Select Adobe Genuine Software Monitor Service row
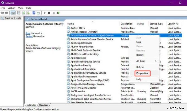The height and width of the screenshot is (111, 187). 92,39
